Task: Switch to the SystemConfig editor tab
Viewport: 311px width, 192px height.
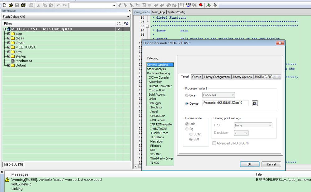Action: tap(176, 12)
